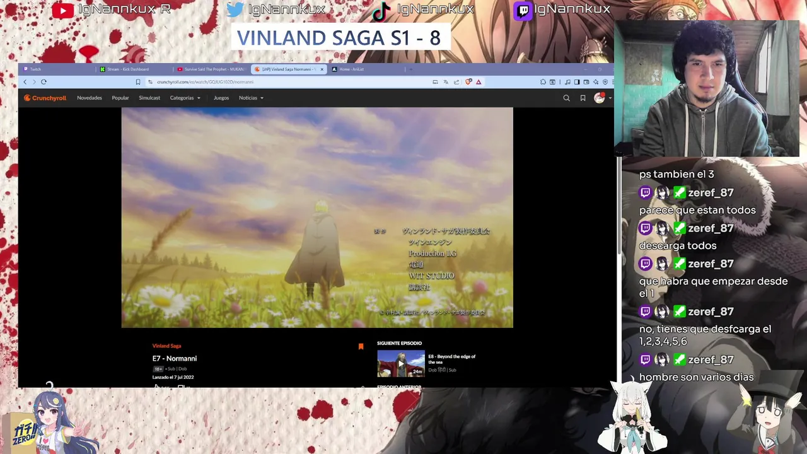The image size is (807, 454).
Task: Expand the Categorías dropdown
Action: (185, 98)
